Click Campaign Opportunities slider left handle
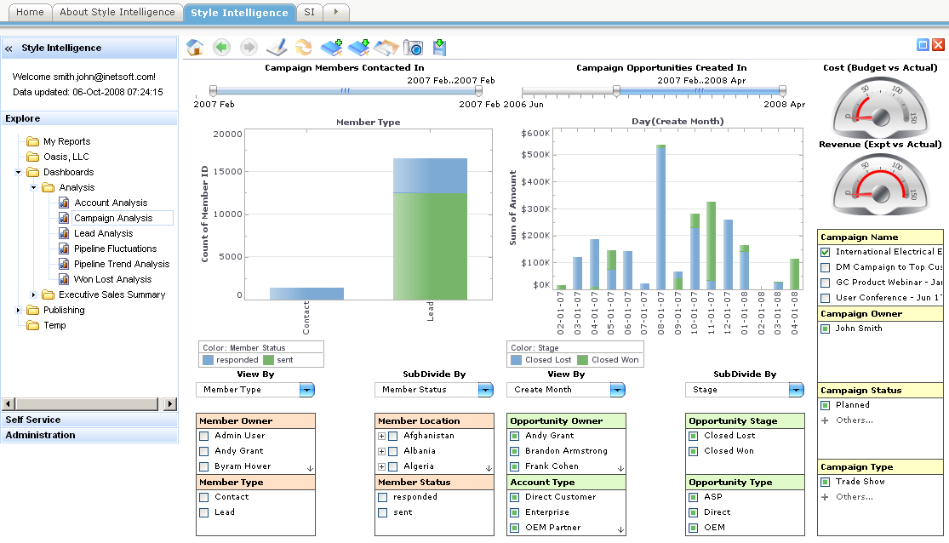Viewport: 949px width, 543px height. 616,90
